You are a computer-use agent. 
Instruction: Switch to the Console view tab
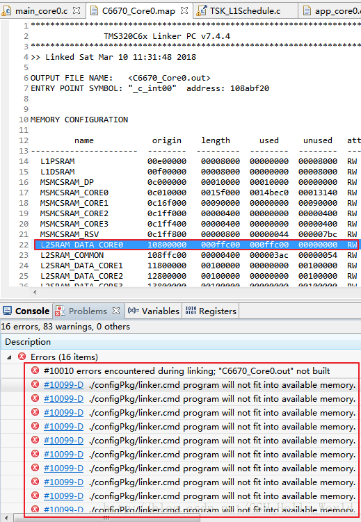pos(26,311)
